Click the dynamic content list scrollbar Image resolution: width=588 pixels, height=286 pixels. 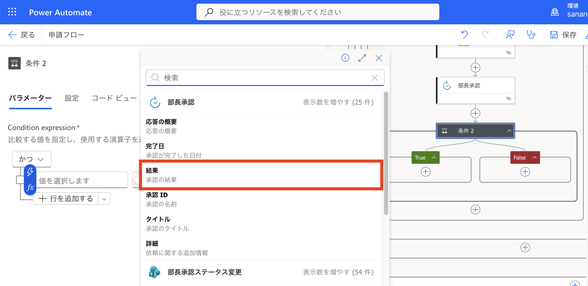386,153
